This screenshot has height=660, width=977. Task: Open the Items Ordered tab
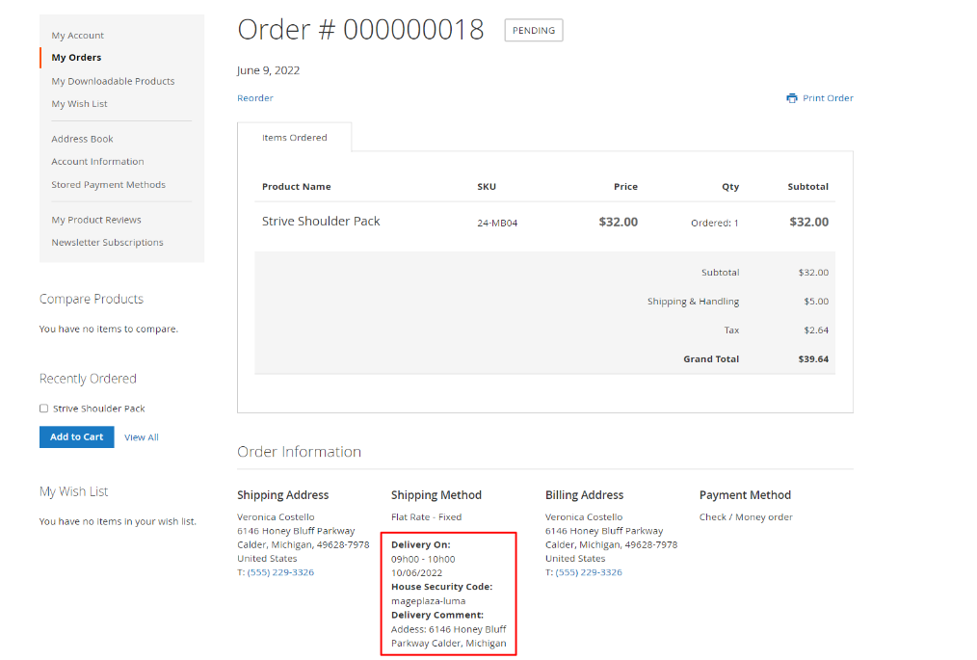[x=294, y=138]
